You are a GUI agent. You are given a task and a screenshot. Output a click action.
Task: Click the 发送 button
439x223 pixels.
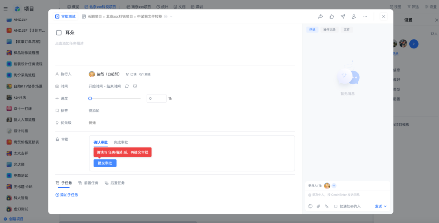378,206
